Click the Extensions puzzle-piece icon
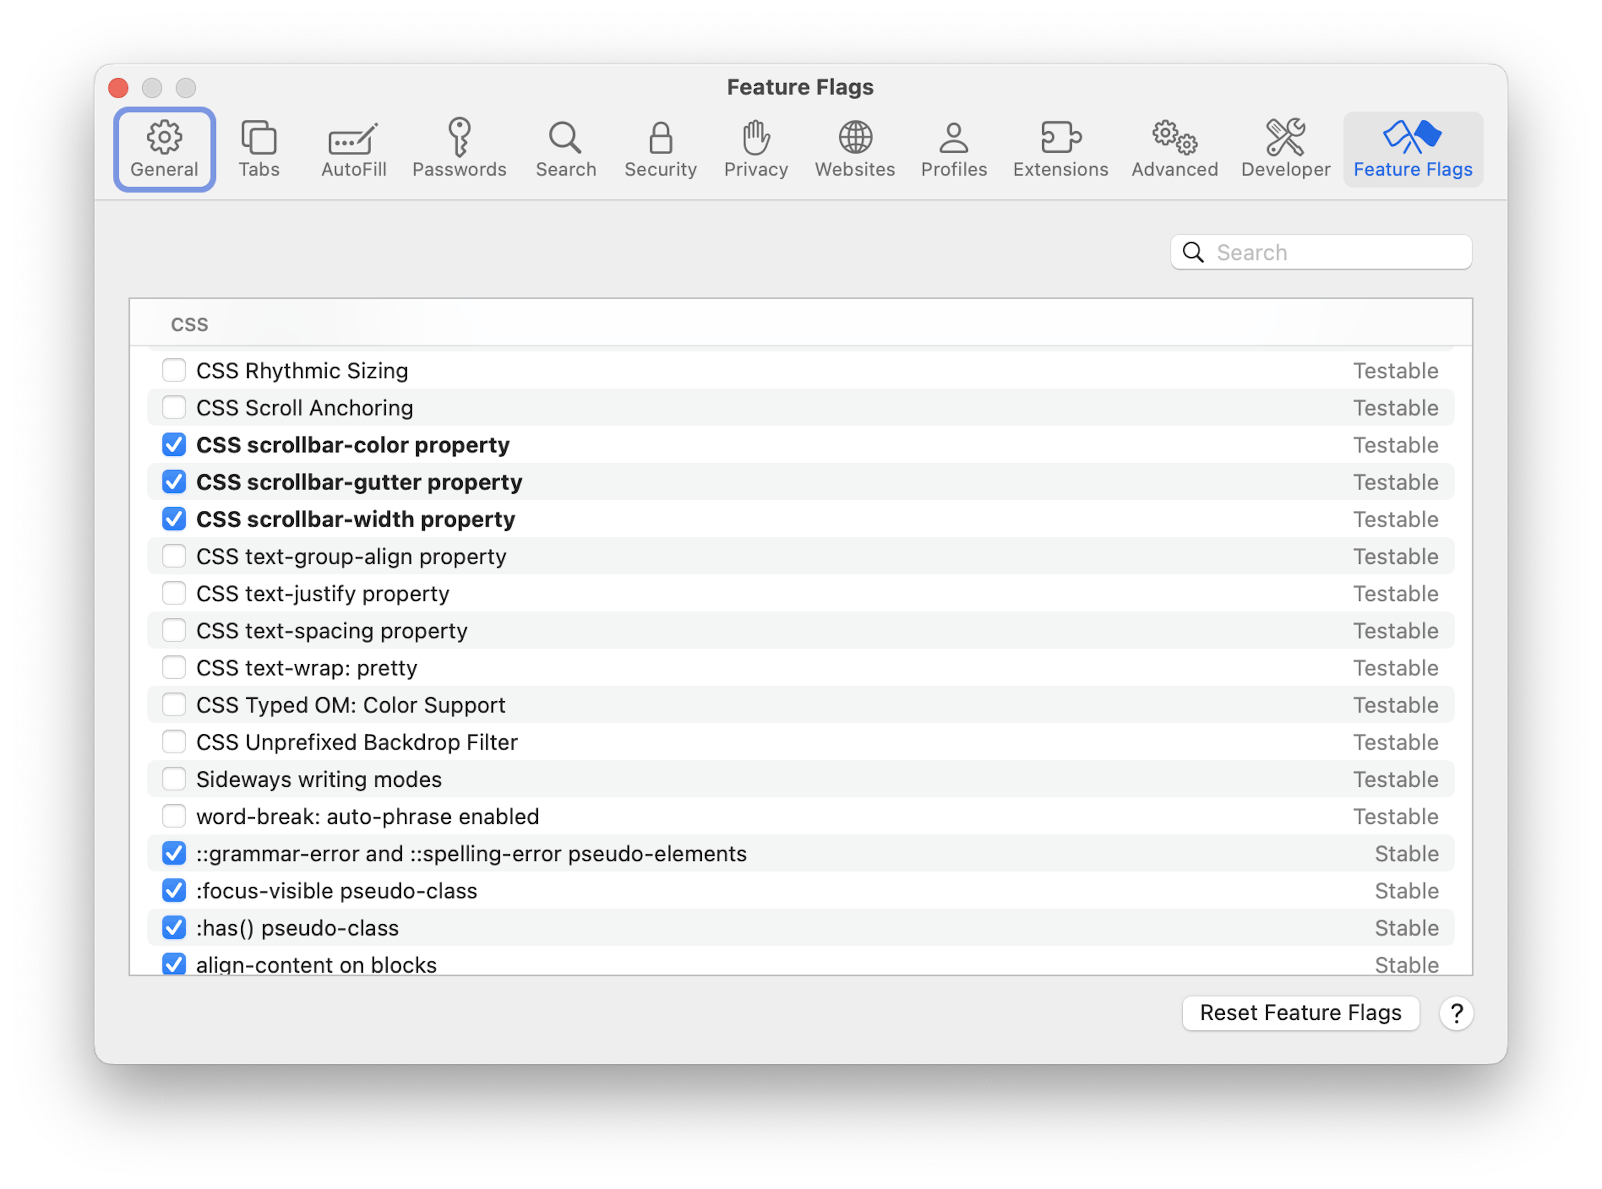The width and height of the screenshot is (1602, 1189). (1060, 148)
